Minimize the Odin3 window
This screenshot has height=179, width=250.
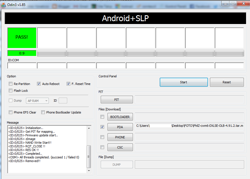point(225,4)
